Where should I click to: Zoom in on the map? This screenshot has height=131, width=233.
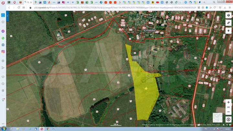tap(228, 102)
